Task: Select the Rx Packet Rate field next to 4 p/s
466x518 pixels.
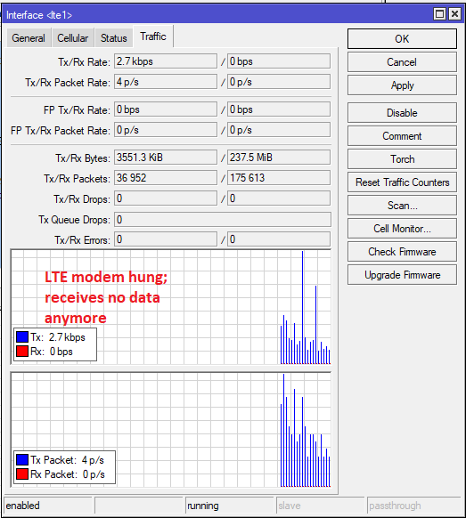Action: click(x=279, y=82)
